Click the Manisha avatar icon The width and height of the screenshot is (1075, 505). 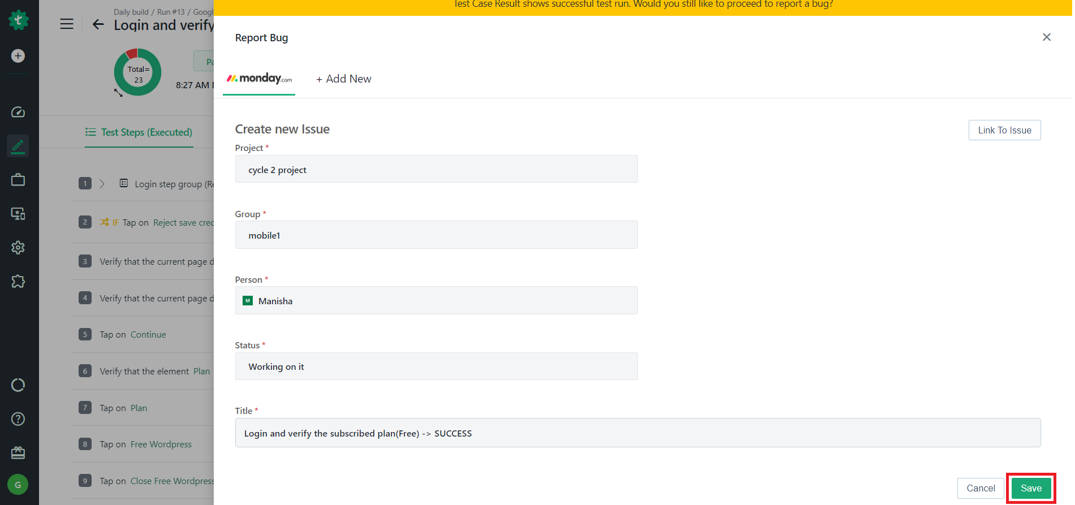(248, 300)
